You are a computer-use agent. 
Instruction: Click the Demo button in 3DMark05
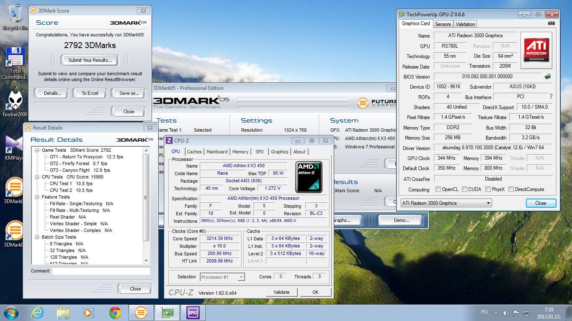(401, 220)
